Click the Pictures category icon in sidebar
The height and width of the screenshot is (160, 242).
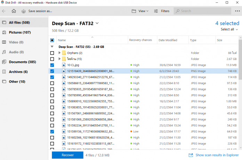click(4, 33)
